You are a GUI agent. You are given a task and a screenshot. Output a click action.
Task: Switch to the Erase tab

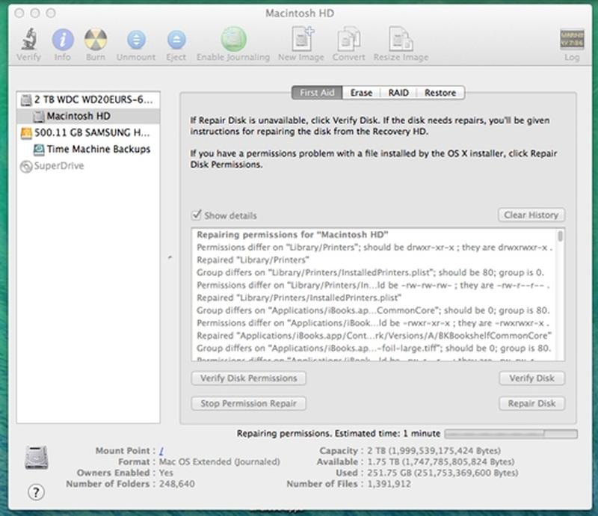coord(361,93)
